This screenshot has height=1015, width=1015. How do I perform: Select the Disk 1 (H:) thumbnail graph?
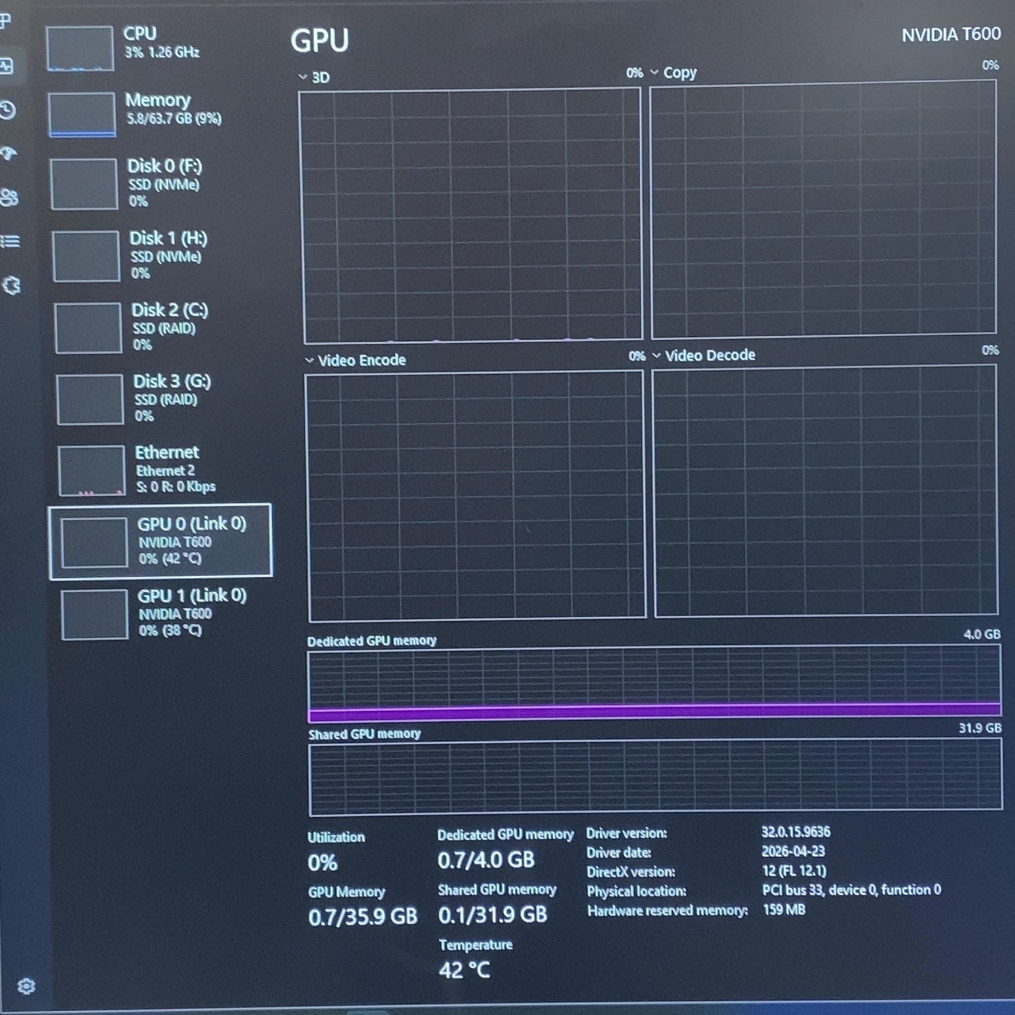pos(86,256)
